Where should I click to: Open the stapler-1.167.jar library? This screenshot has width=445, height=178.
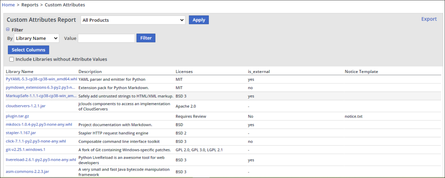(21, 133)
